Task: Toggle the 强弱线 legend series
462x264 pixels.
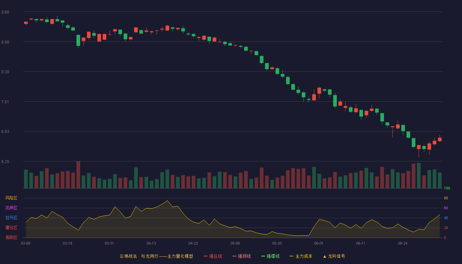Action: tap(242, 256)
